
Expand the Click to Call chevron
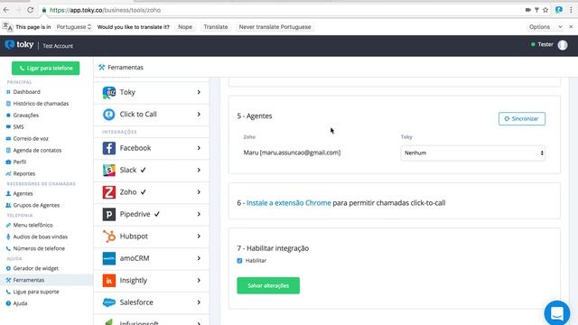coord(199,115)
